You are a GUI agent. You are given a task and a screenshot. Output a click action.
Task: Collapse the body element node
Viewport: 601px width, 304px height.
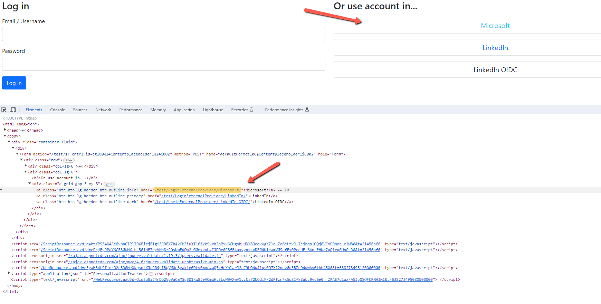click(x=5, y=136)
